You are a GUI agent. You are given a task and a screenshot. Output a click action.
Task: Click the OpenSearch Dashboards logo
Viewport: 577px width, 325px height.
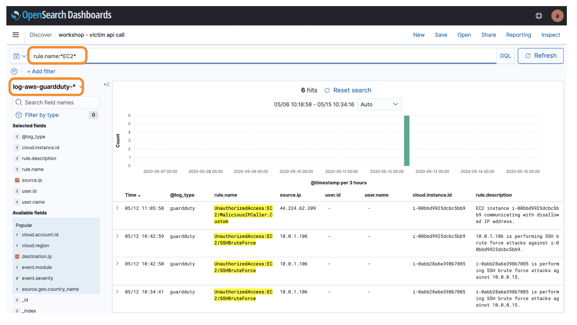point(62,15)
